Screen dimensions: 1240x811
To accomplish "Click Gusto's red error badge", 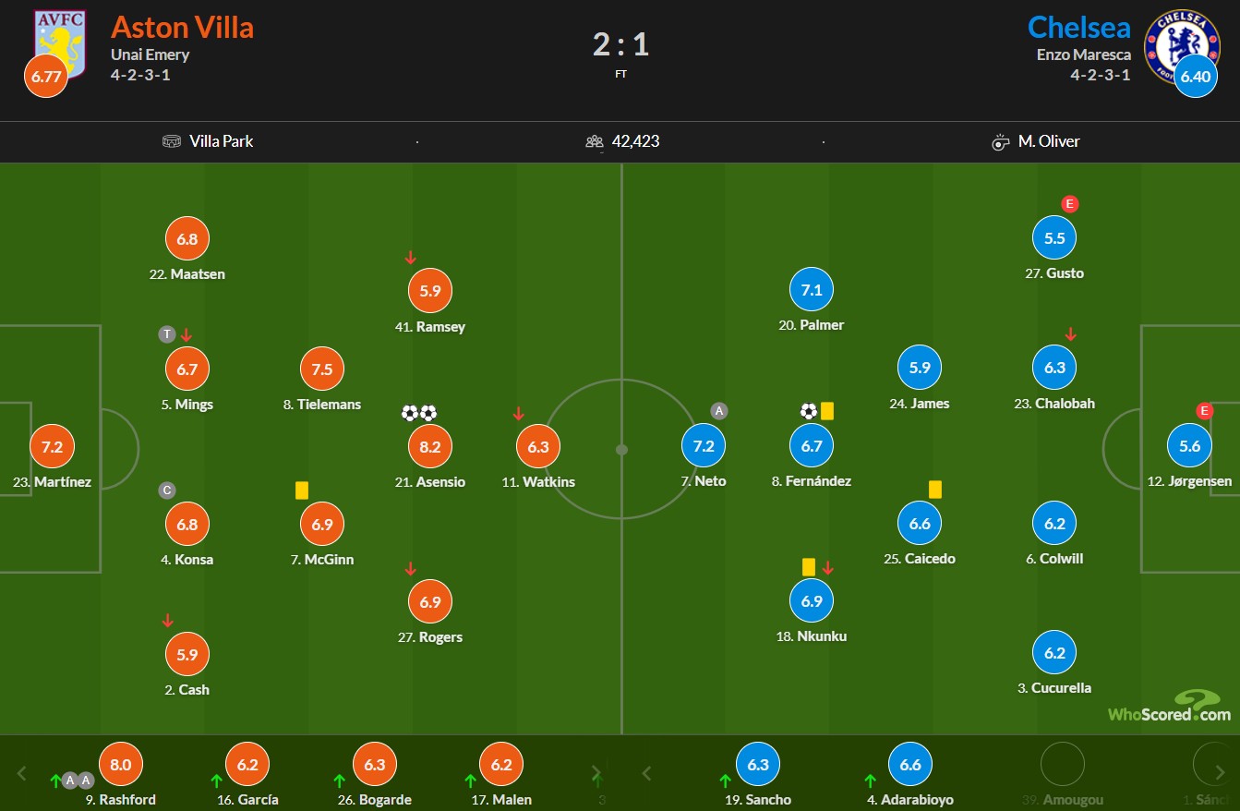I will 1070,204.
